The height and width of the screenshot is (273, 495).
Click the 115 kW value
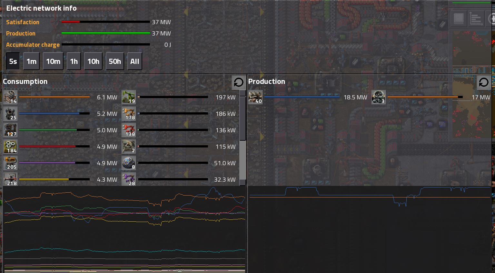pos(225,147)
